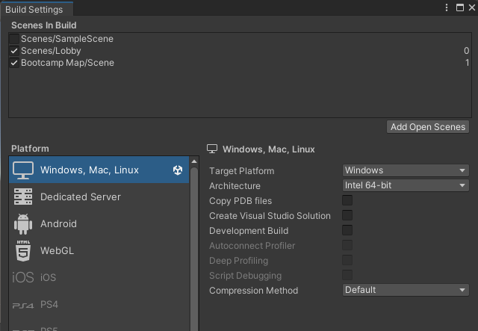Click the Windows, Mac, Linux monitor icon
The image size is (478, 331).
(x=23, y=170)
